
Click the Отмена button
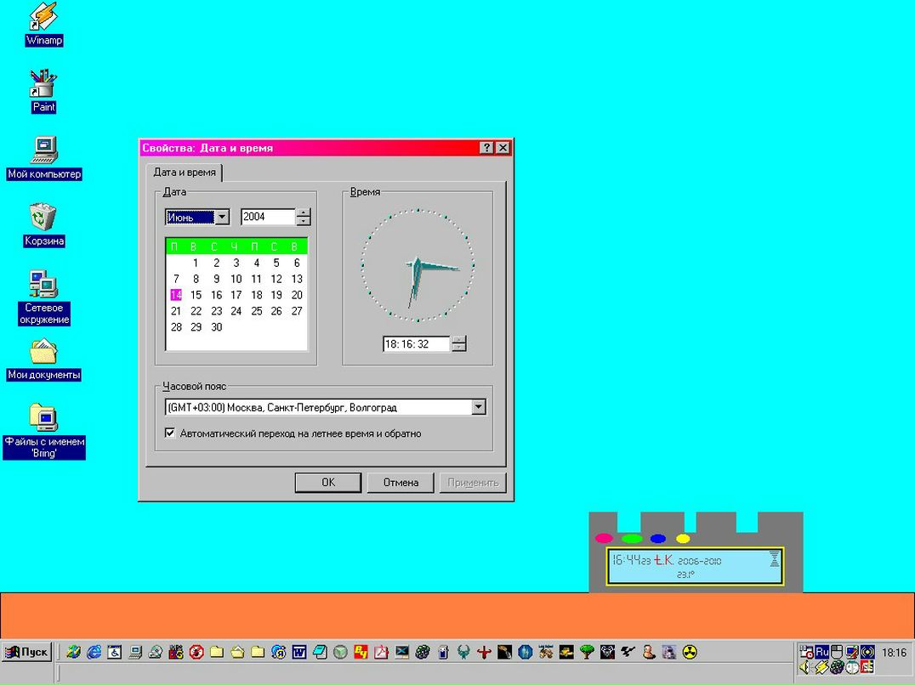pyautogui.click(x=401, y=483)
